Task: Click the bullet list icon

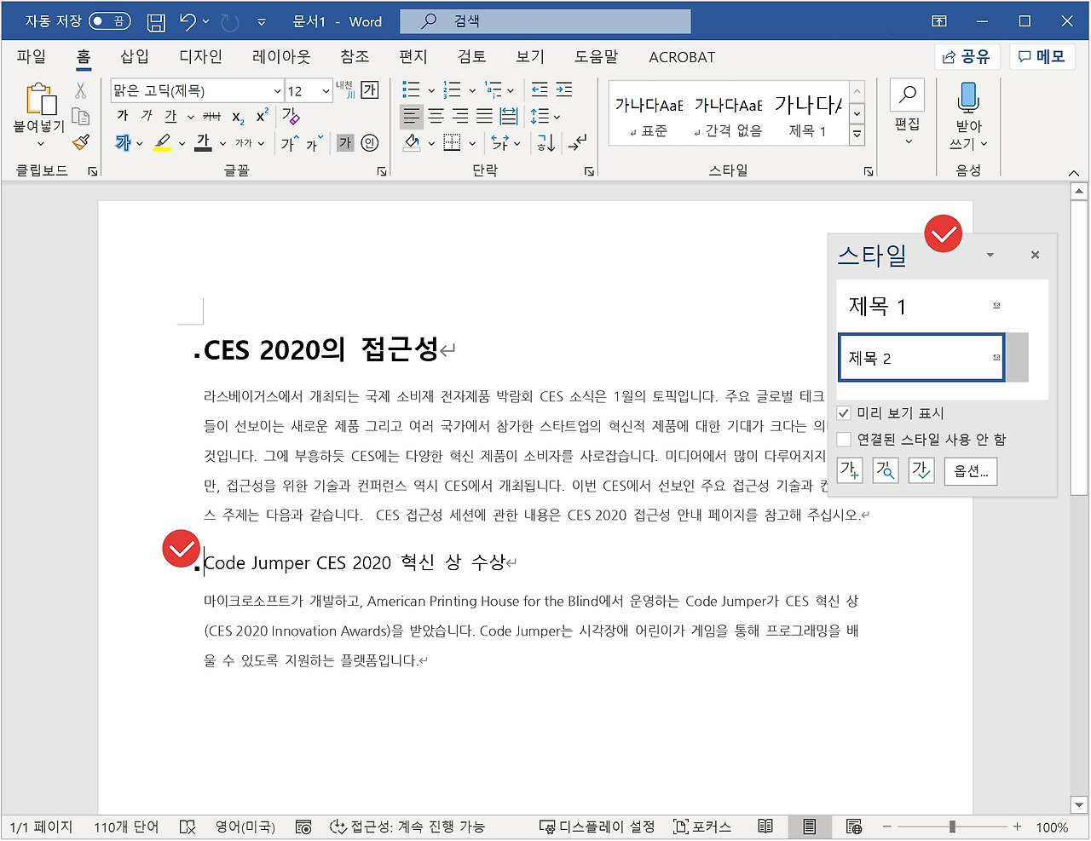Action: tap(412, 89)
